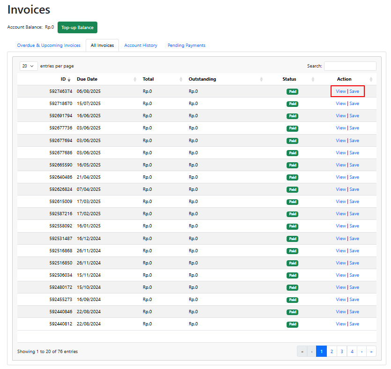The height and width of the screenshot is (369, 391).
Task: Go to Pending Payments tab
Action: [186, 45]
